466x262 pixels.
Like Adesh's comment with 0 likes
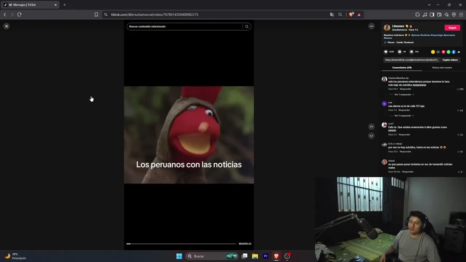[x=459, y=172]
